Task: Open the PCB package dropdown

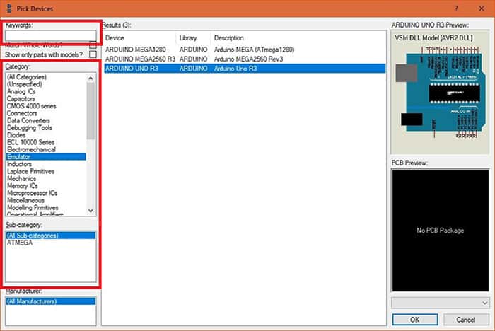Action: tap(441, 303)
